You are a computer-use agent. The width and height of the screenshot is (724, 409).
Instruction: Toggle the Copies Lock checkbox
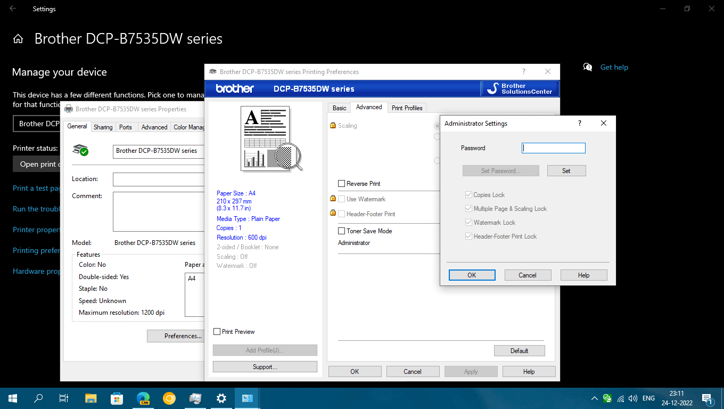468,195
